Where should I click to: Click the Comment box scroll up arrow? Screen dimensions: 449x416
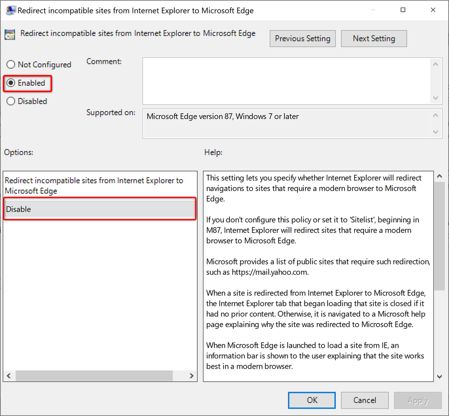tap(436, 64)
